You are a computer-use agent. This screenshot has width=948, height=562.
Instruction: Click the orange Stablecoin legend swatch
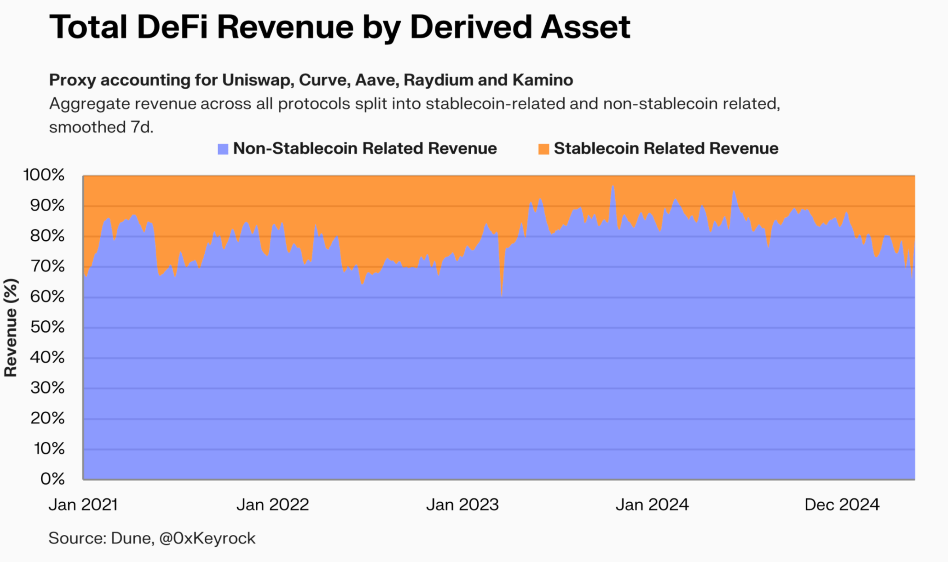pos(543,149)
